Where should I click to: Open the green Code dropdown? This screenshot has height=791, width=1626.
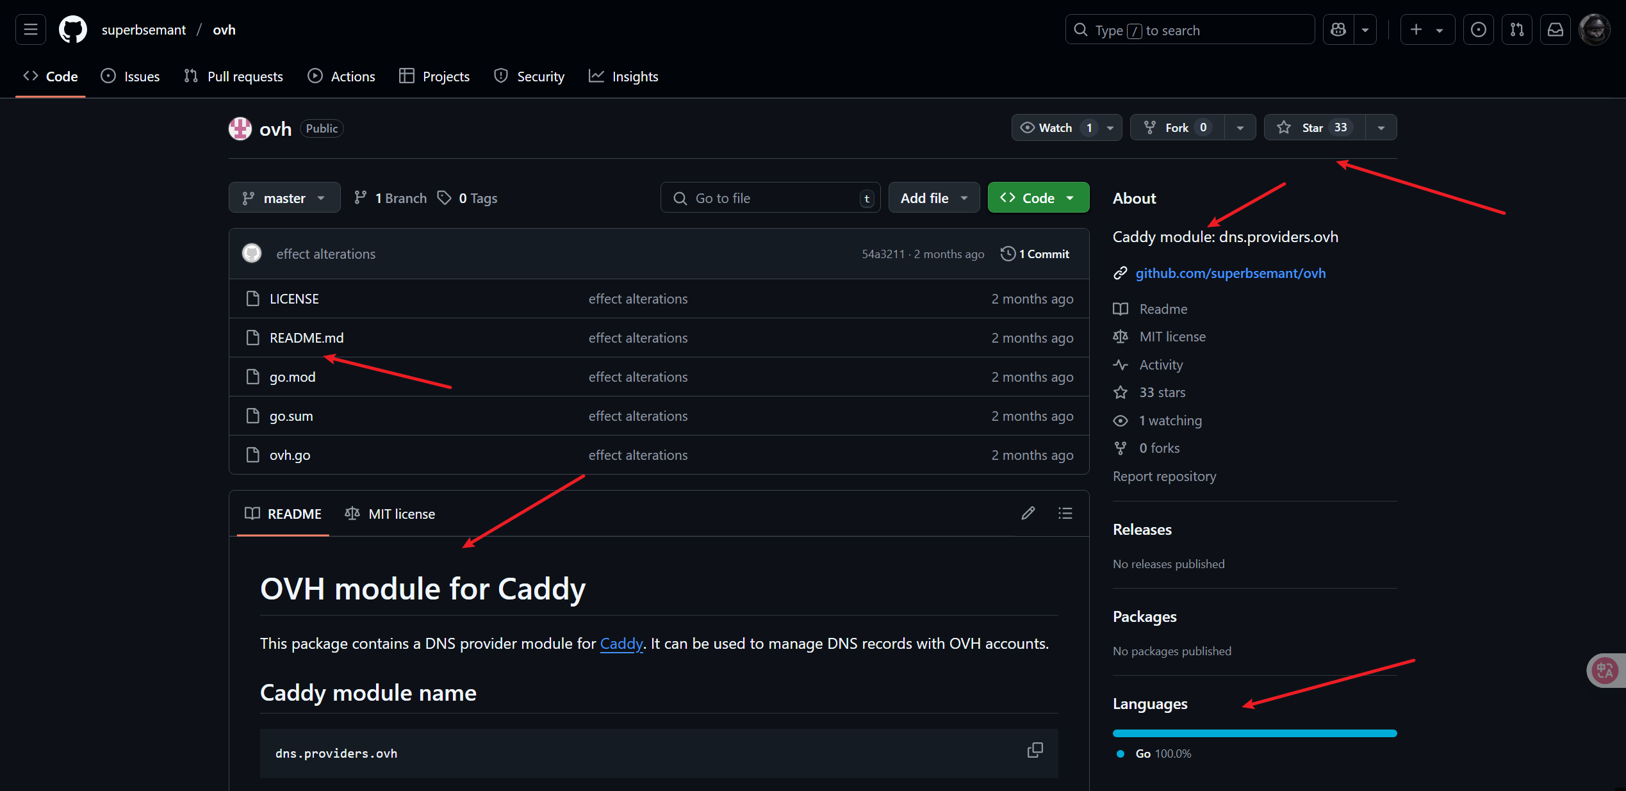pyautogui.click(x=1038, y=198)
